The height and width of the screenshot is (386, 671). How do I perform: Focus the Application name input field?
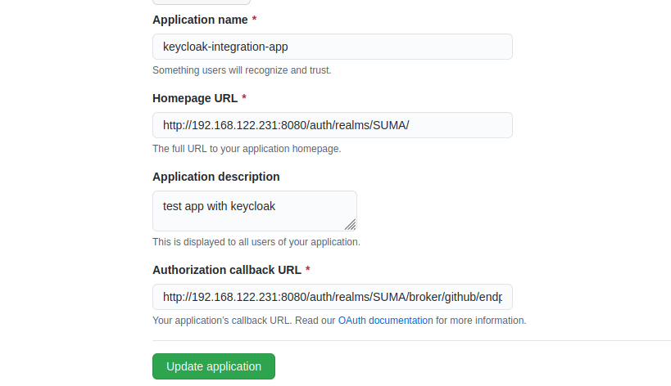pyautogui.click(x=332, y=47)
